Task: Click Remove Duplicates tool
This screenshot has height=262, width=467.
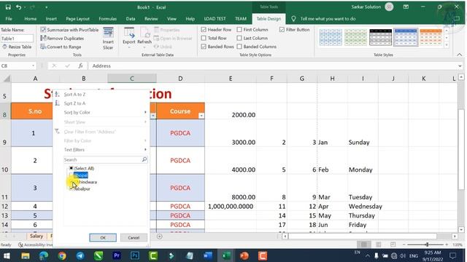Action: point(62,39)
